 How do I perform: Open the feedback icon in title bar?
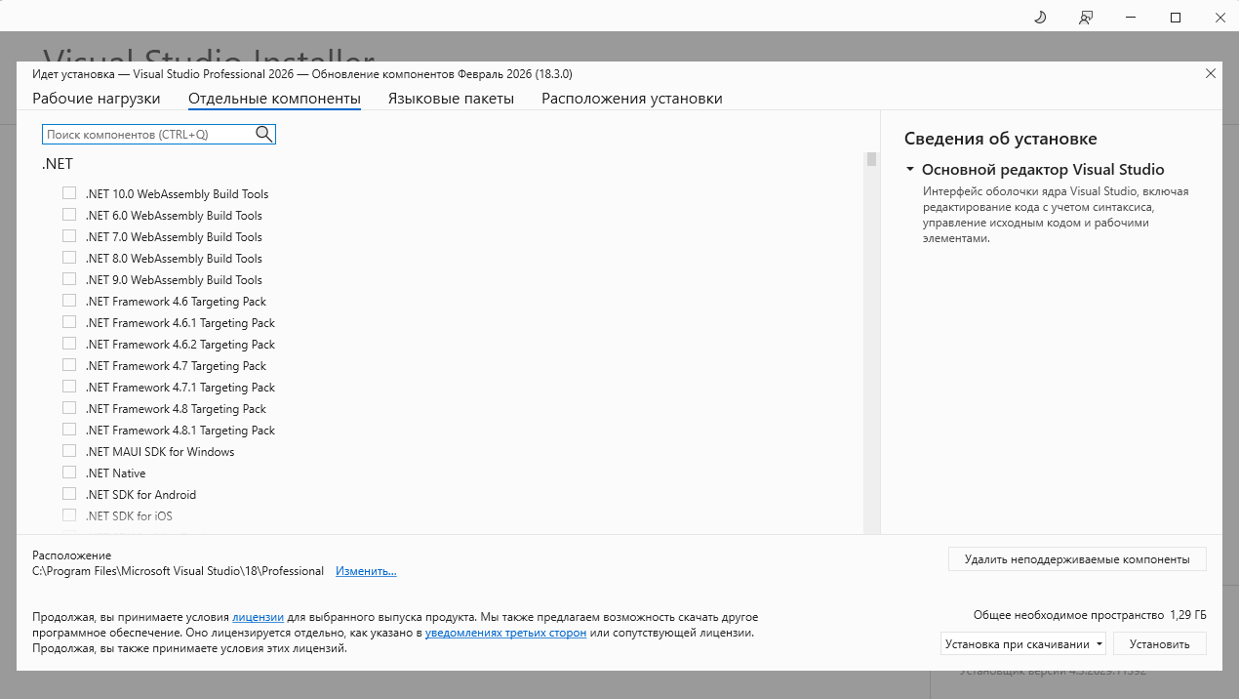click(1085, 17)
